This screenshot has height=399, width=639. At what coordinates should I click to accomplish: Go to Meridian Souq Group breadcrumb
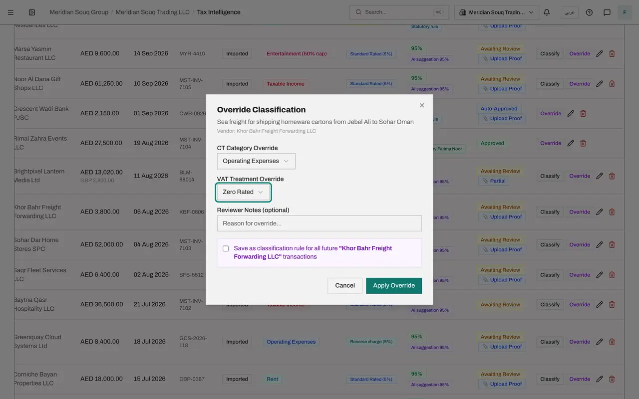click(x=79, y=12)
